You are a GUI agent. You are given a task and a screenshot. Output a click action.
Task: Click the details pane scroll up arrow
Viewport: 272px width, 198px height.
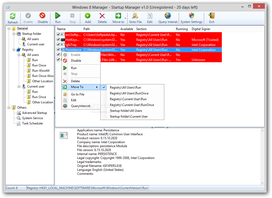click(x=262, y=131)
